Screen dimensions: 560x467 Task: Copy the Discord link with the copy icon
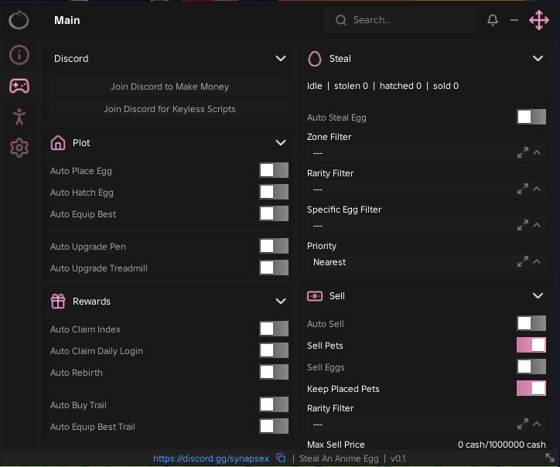tap(281, 458)
